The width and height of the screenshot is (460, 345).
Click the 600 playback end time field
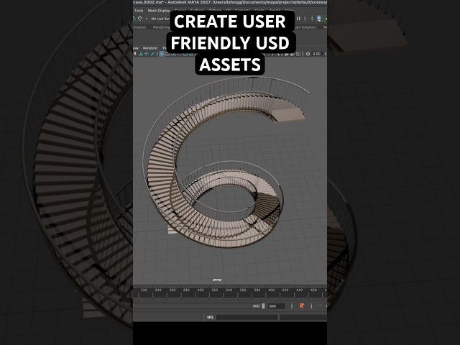pos(276,306)
